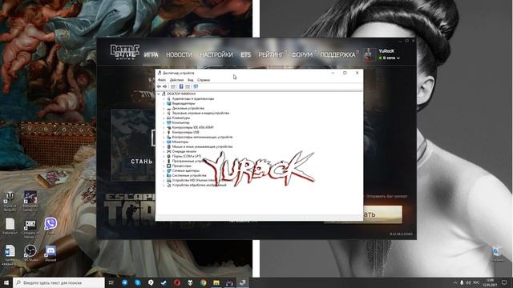Open Skype from the taskbar
This screenshot has height=288, width=513.
pyautogui.click(x=138, y=282)
